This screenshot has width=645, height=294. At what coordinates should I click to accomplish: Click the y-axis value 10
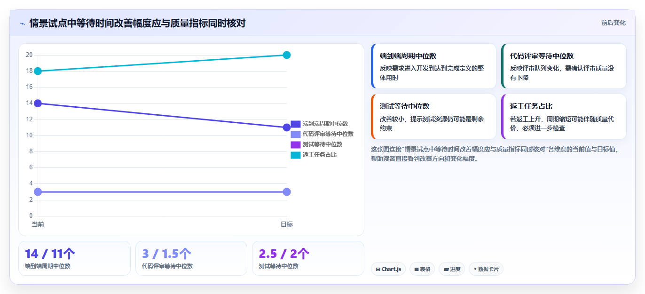coord(29,135)
